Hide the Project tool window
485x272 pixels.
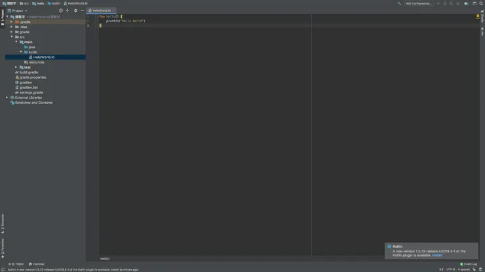pyautogui.click(x=82, y=10)
